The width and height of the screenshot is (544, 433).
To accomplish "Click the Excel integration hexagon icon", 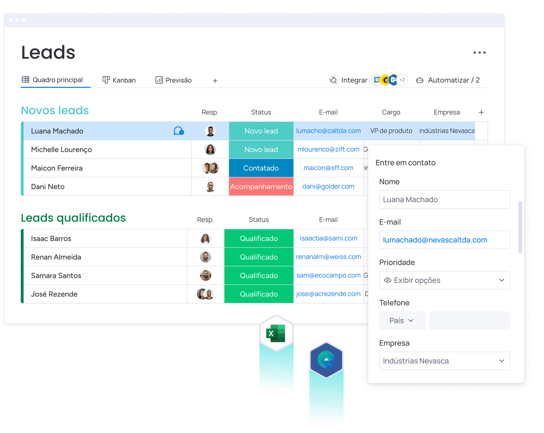I will (x=276, y=333).
